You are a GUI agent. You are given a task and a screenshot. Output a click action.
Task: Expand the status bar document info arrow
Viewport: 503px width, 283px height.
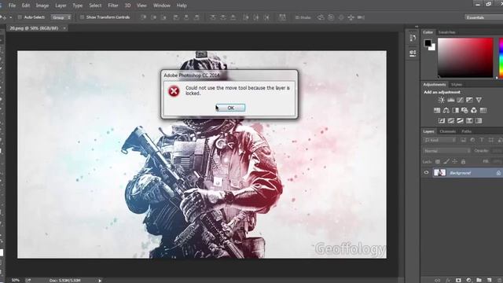click(100, 281)
